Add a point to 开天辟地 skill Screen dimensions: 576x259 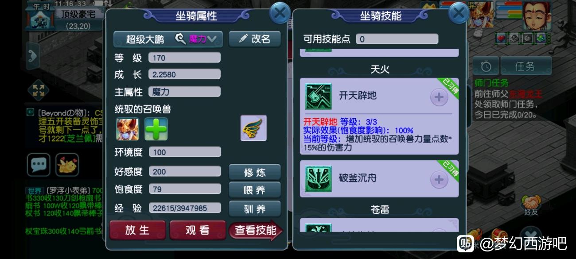tap(439, 97)
